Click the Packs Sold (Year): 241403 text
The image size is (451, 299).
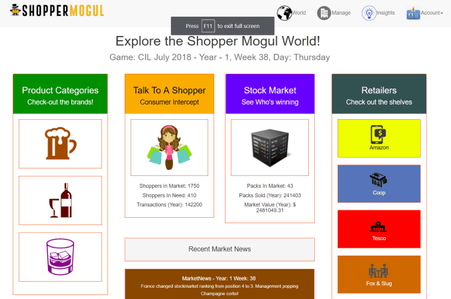pyautogui.click(x=270, y=195)
